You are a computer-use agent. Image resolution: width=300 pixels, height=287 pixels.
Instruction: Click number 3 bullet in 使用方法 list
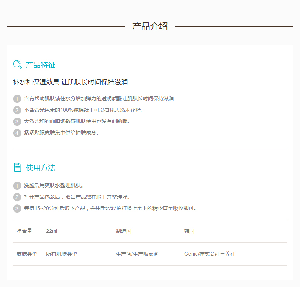tap(17, 209)
